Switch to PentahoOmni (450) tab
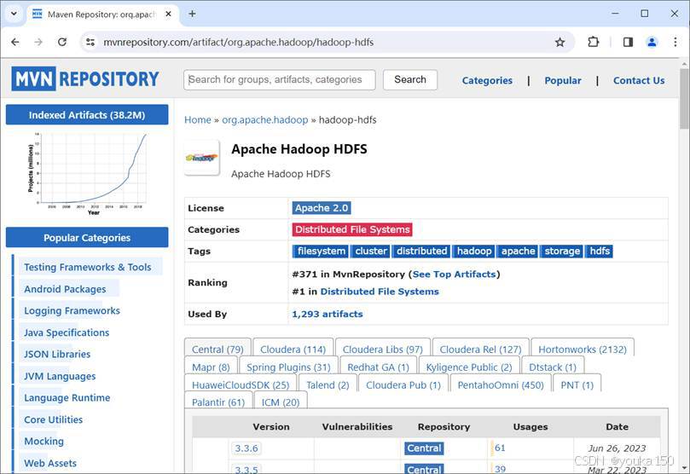Viewport: 690px width, 474px height. 501,384
